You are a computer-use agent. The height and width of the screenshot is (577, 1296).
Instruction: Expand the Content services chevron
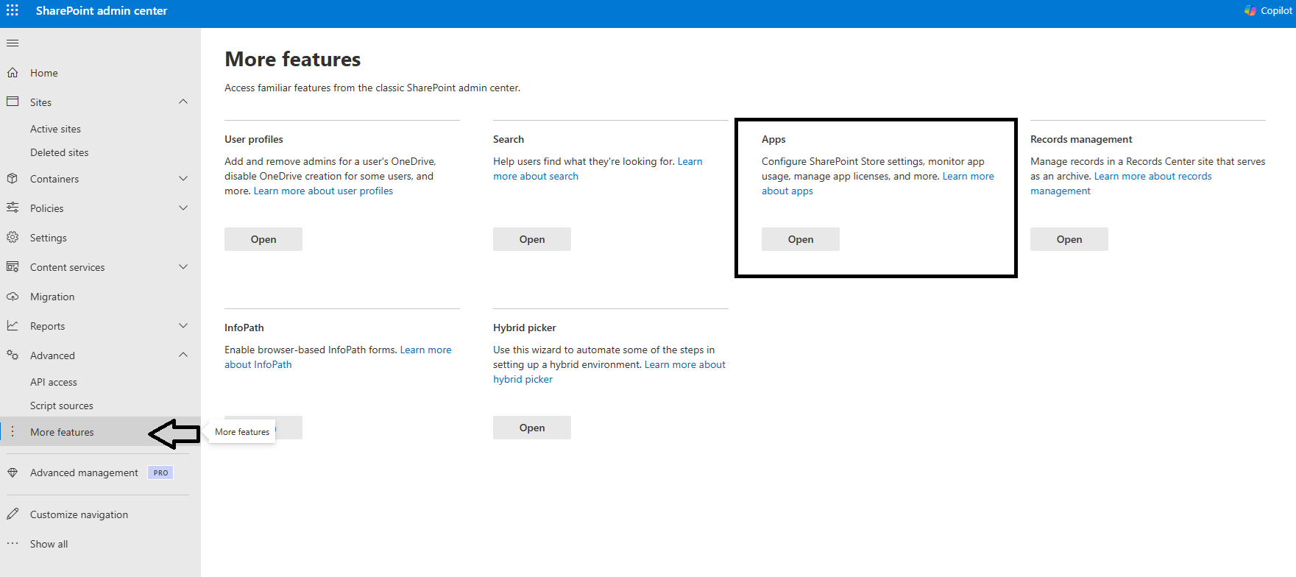click(x=183, y=267)
